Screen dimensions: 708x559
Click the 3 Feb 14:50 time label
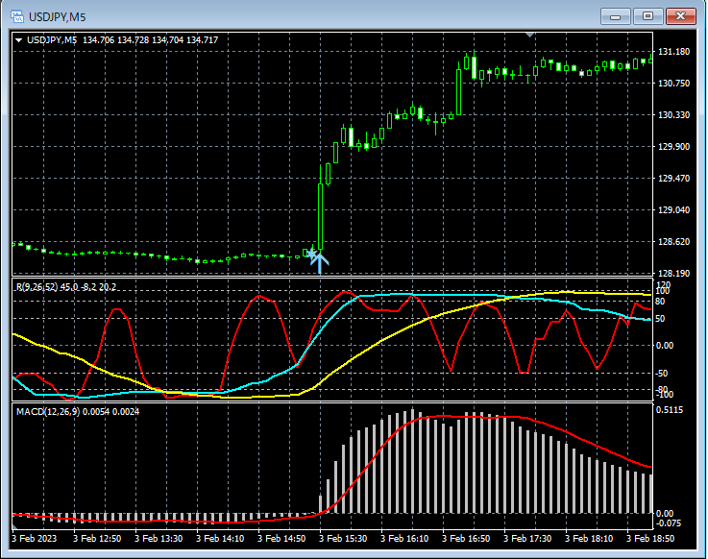pyautogui.click(x=281, y=539)
